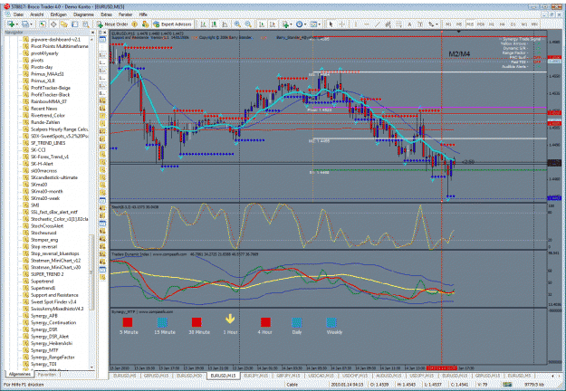Select Pivot Points Multitimeframe indicator
This screenshot has width=566, height=391.
click(59, 46)
